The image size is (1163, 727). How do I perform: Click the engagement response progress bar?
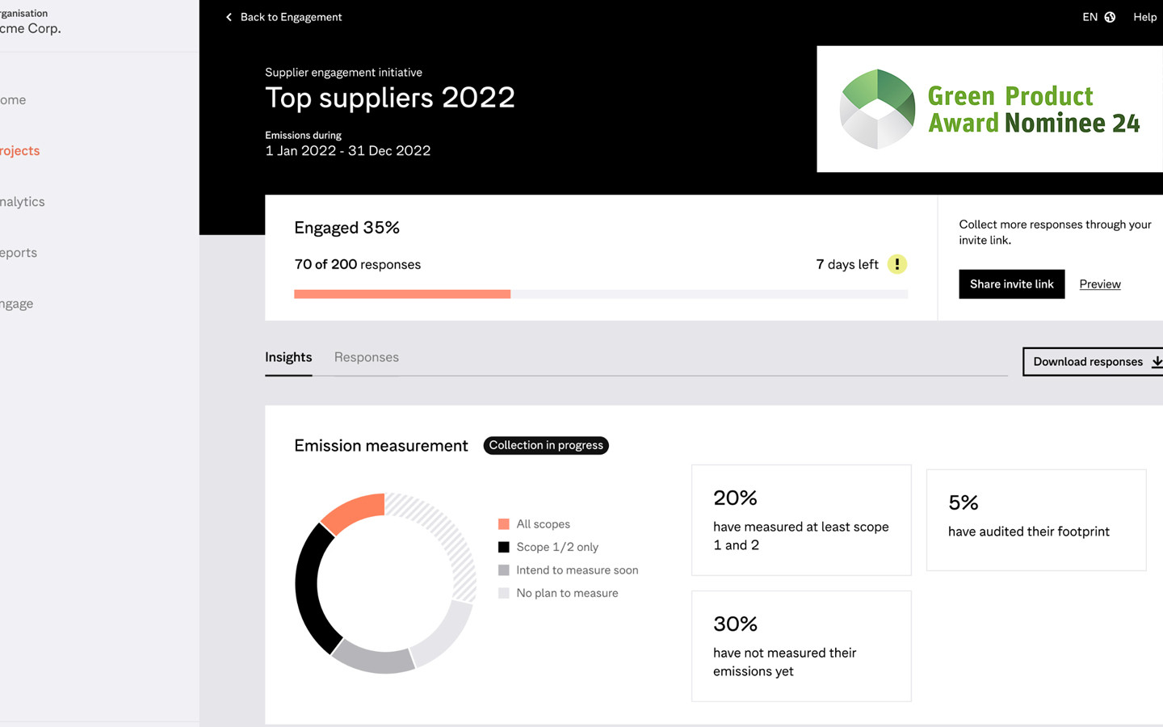pyautogui.click(x=600, y=294)
